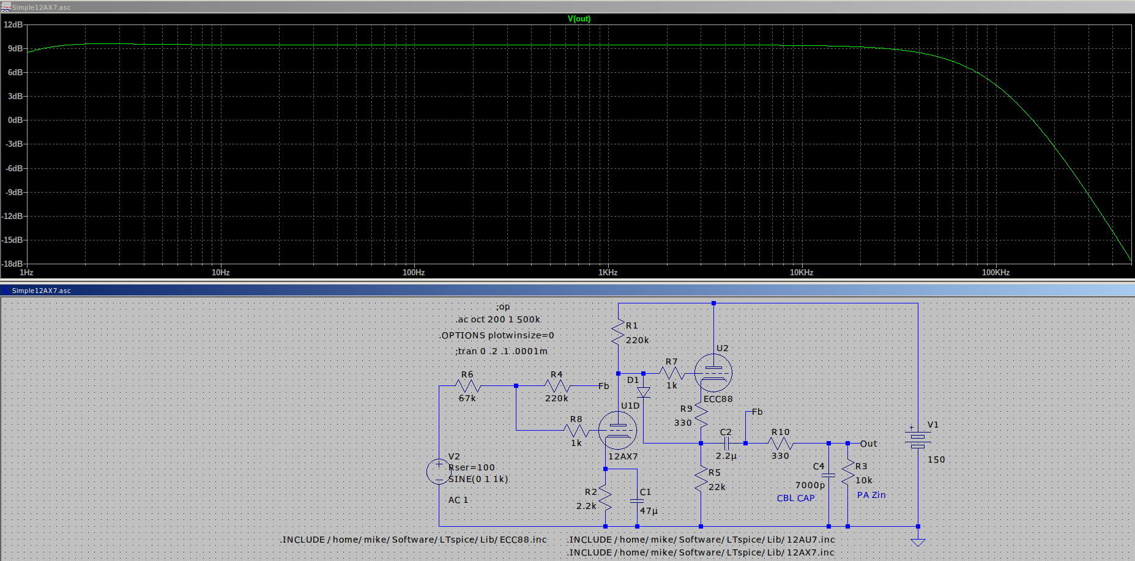Screen dimensions: 1135x561
Task: Click the C1 bypass capacitor symbol
Action: (x=637, y=501)
